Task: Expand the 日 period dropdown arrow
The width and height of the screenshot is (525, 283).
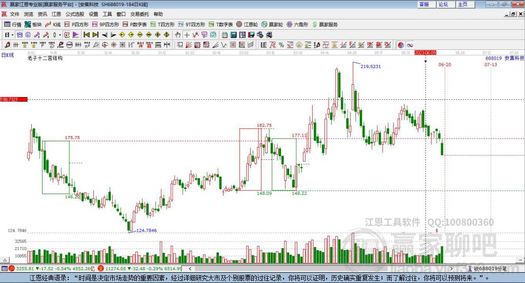Action: [13, 35]
